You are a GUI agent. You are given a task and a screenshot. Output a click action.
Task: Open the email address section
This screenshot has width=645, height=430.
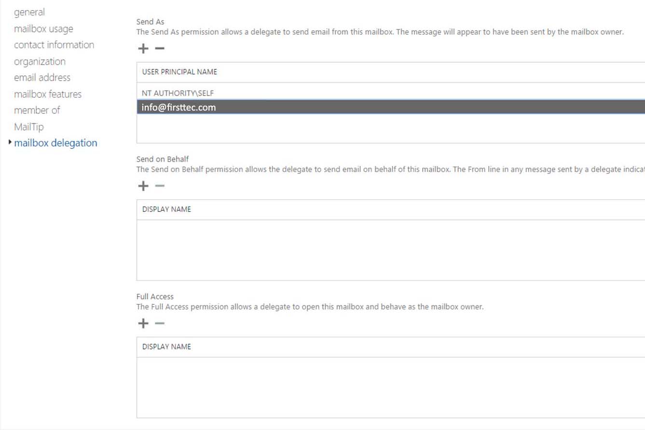pos(42,78)
